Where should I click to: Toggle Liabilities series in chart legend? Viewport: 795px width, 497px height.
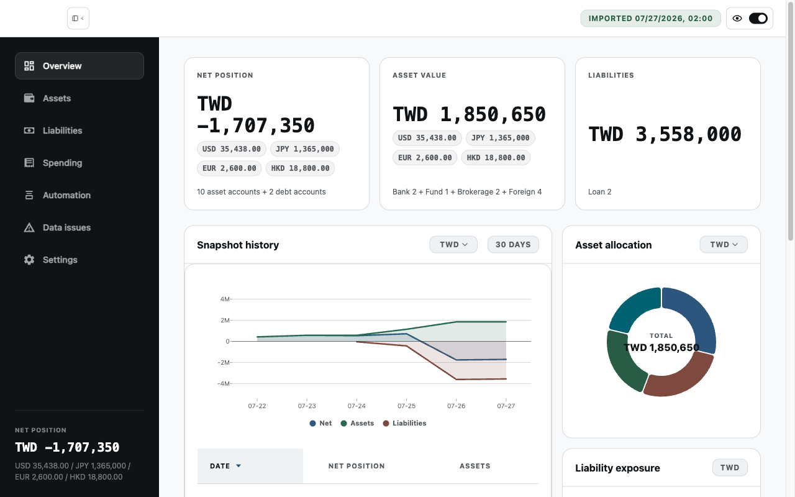(x=404, y=423)
